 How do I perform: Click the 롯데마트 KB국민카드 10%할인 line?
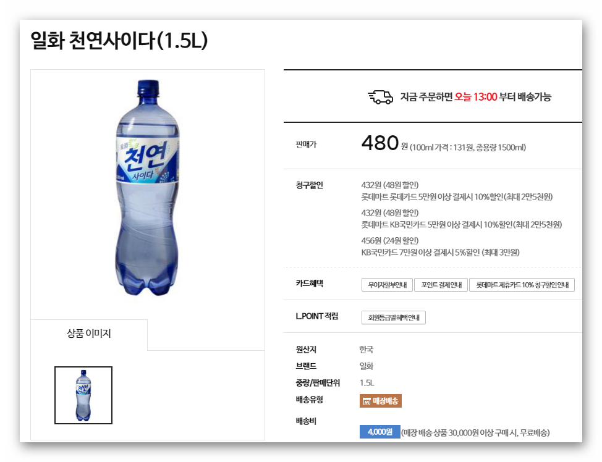pos(462,224)
